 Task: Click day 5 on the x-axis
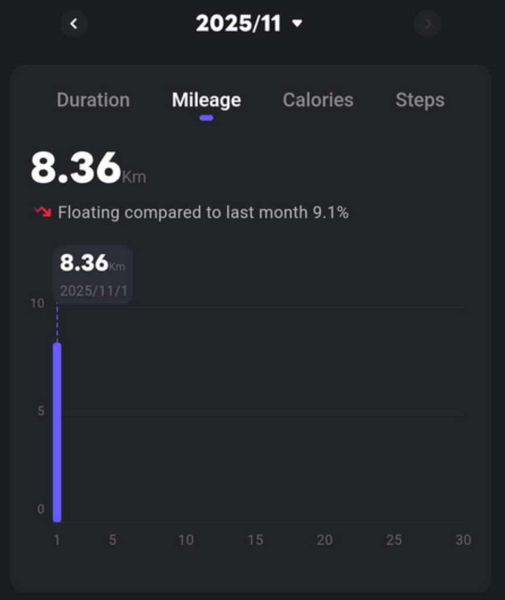(x=112, y=540)
